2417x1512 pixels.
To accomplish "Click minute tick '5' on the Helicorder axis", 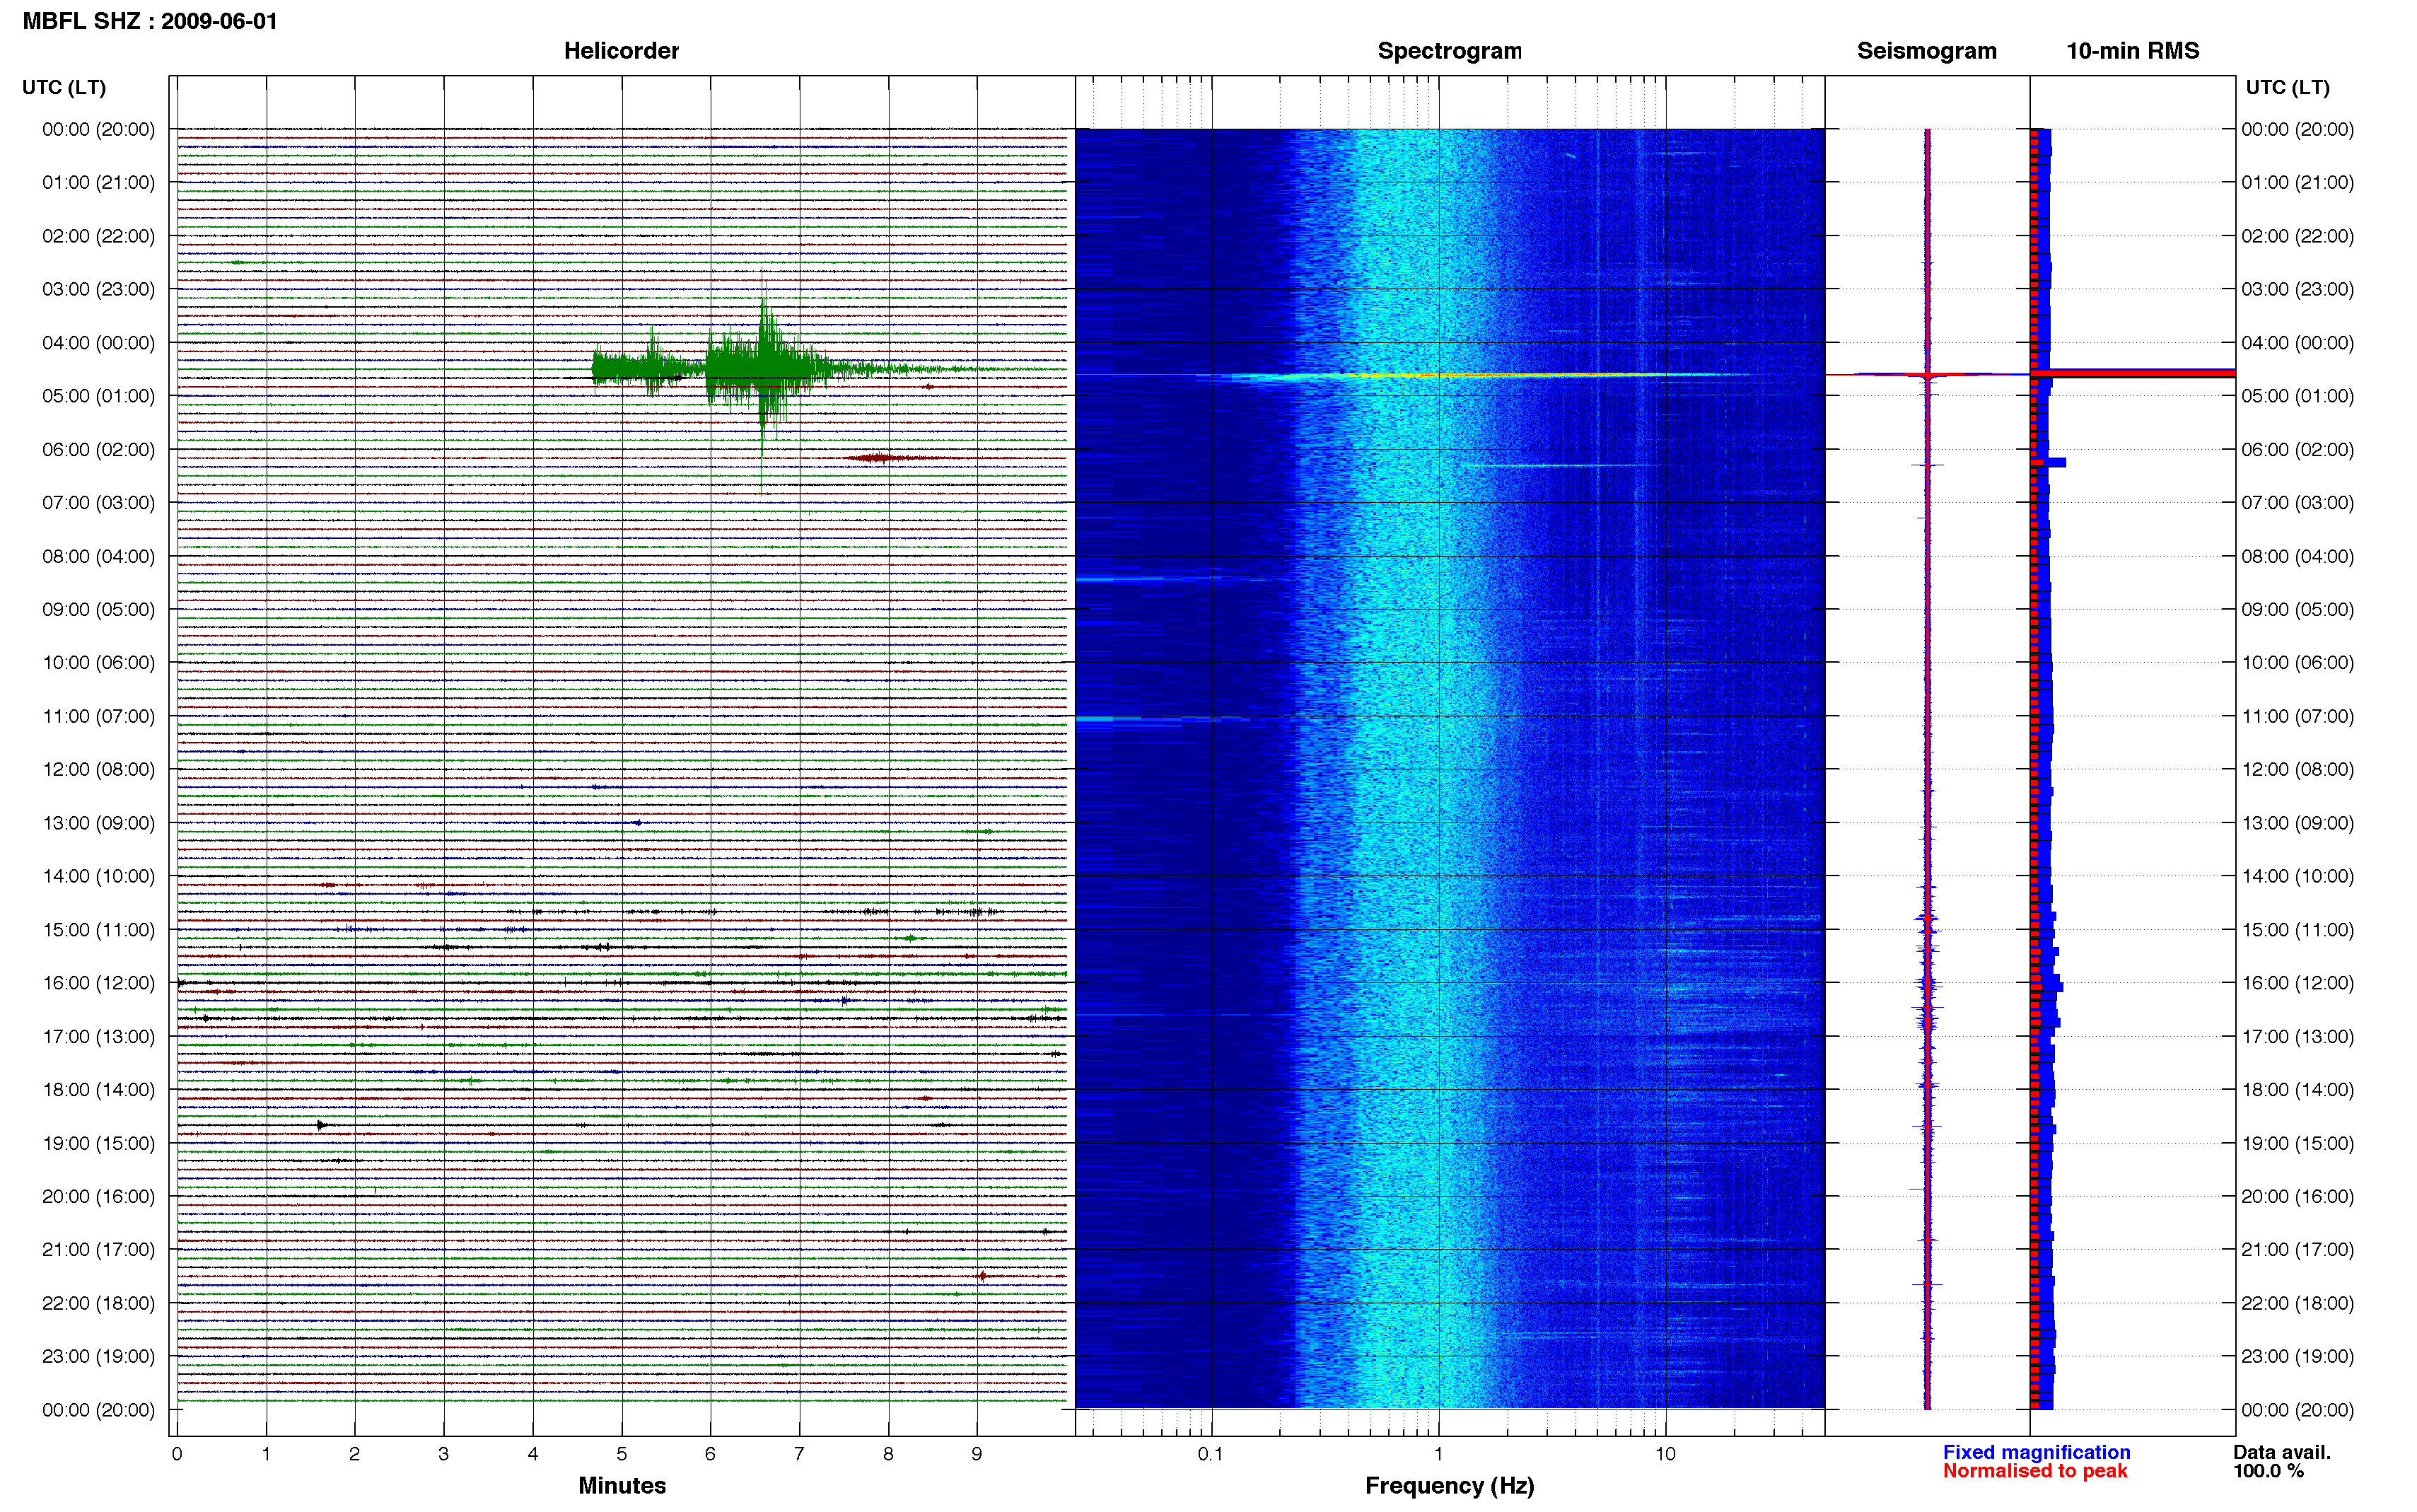I will pos(622,1455).
